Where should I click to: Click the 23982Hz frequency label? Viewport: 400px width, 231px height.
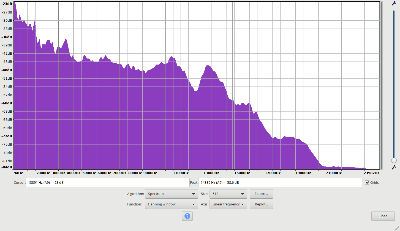click(x=372, y=173)
